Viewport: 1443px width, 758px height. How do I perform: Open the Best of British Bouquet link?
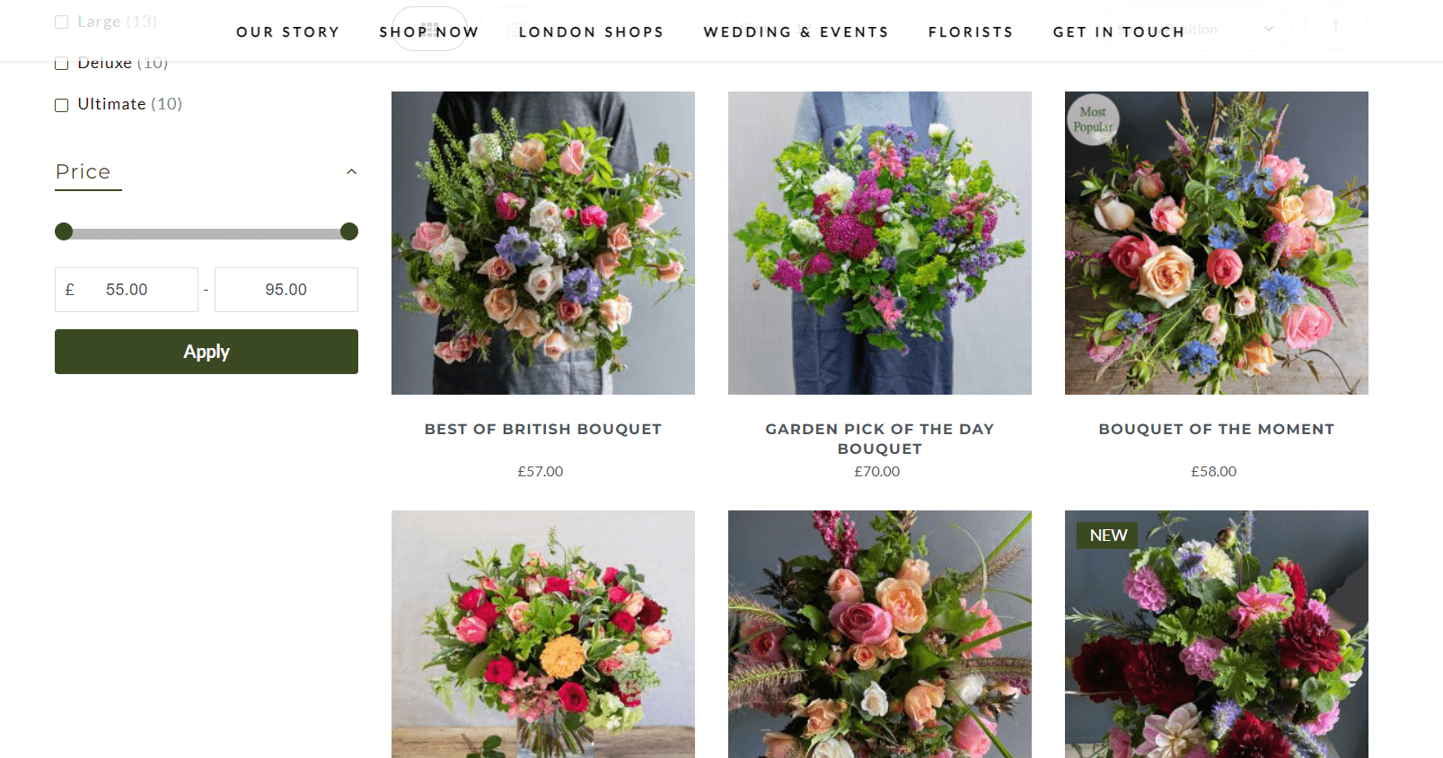tap(543, 430)
